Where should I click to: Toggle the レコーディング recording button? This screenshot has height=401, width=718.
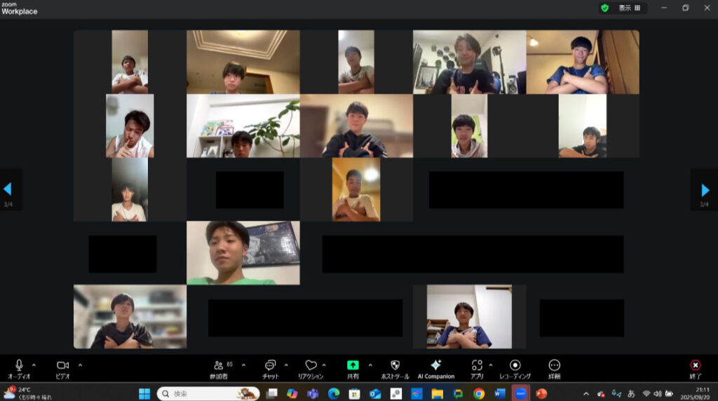click(x=515, y=365)
